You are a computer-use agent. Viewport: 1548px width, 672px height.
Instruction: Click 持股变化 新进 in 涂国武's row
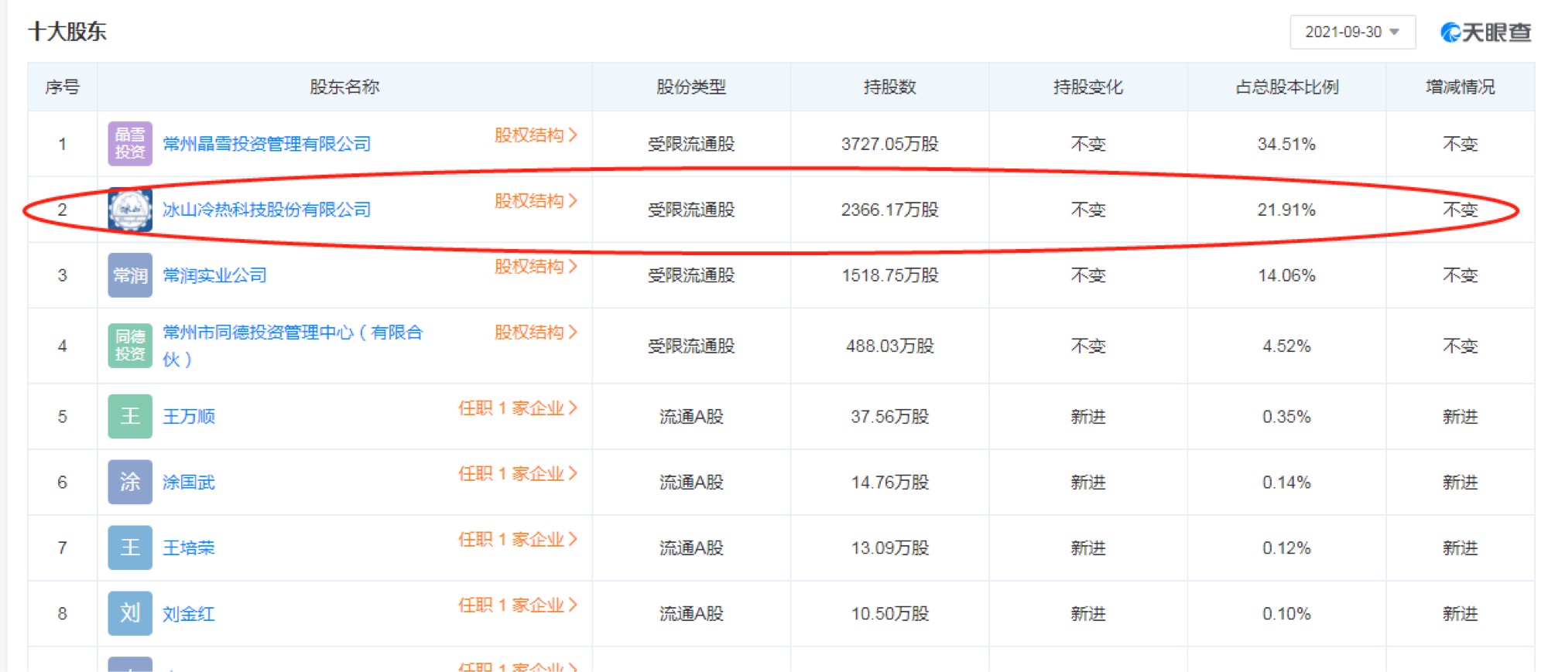pyautogui.click(x=1088, y=483)
